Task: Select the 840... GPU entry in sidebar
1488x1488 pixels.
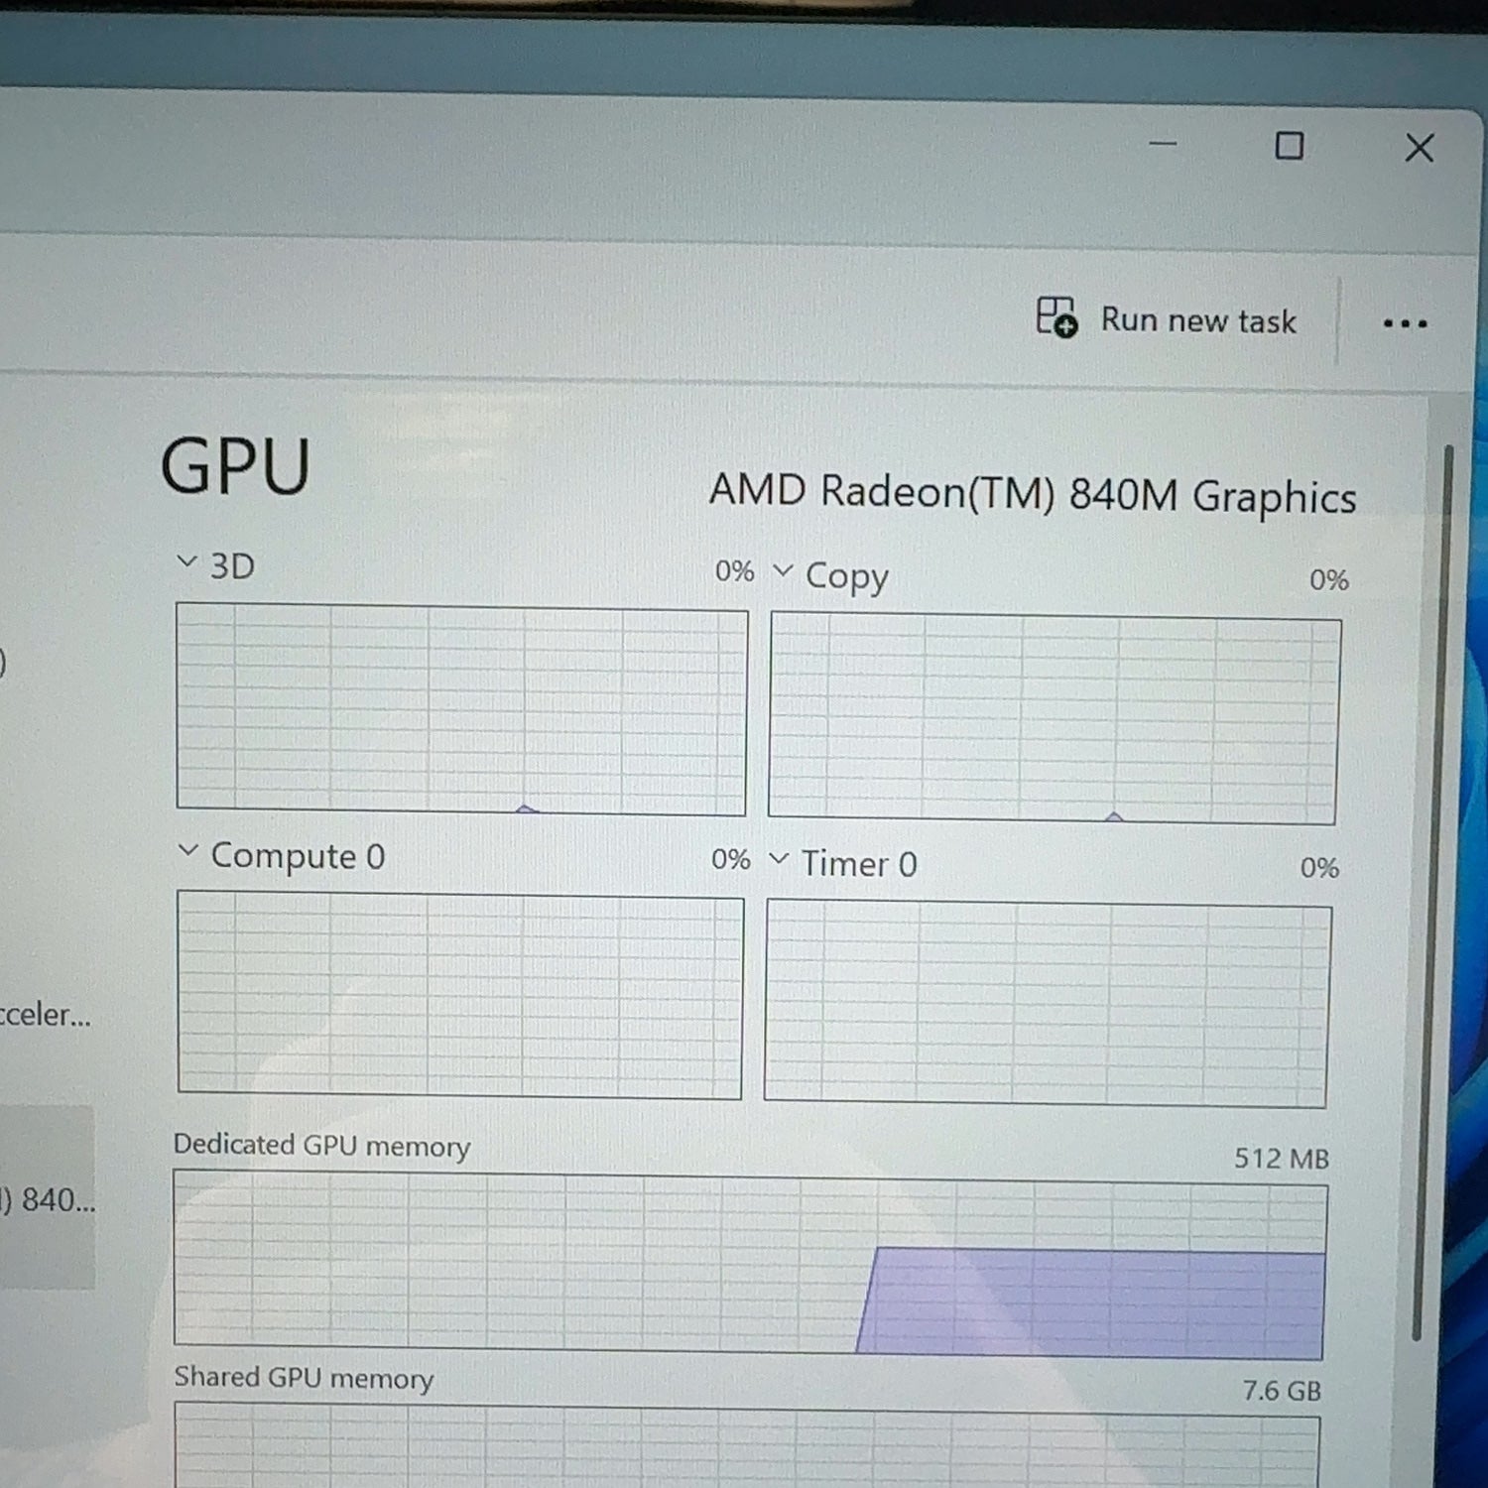Action: tap(47, 1198)
